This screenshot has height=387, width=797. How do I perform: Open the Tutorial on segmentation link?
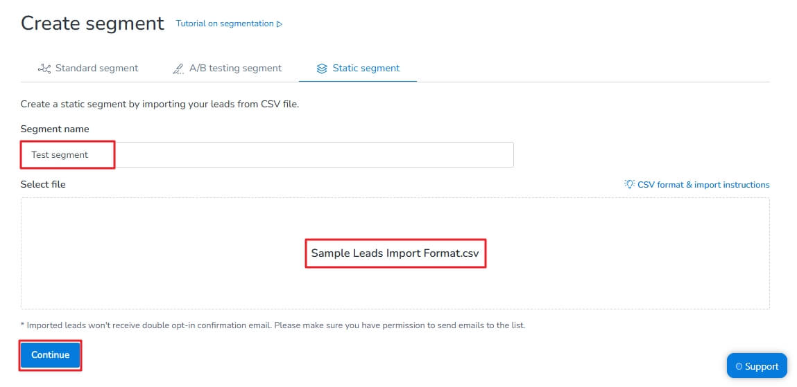click(225, 24)
